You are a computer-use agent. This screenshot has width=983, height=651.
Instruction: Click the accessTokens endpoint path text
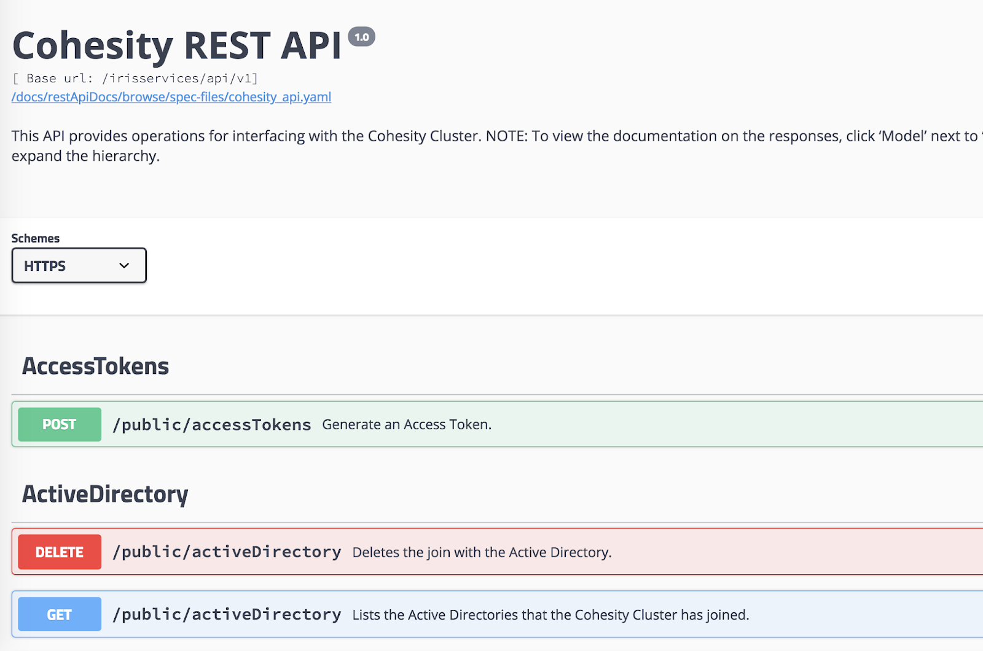click(x=212, y=424)
